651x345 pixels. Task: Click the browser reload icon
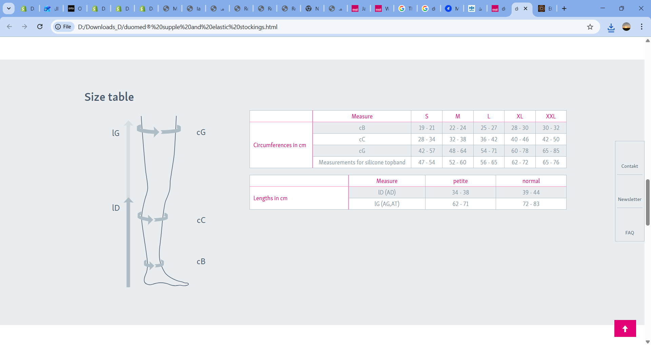pos(40,27)
